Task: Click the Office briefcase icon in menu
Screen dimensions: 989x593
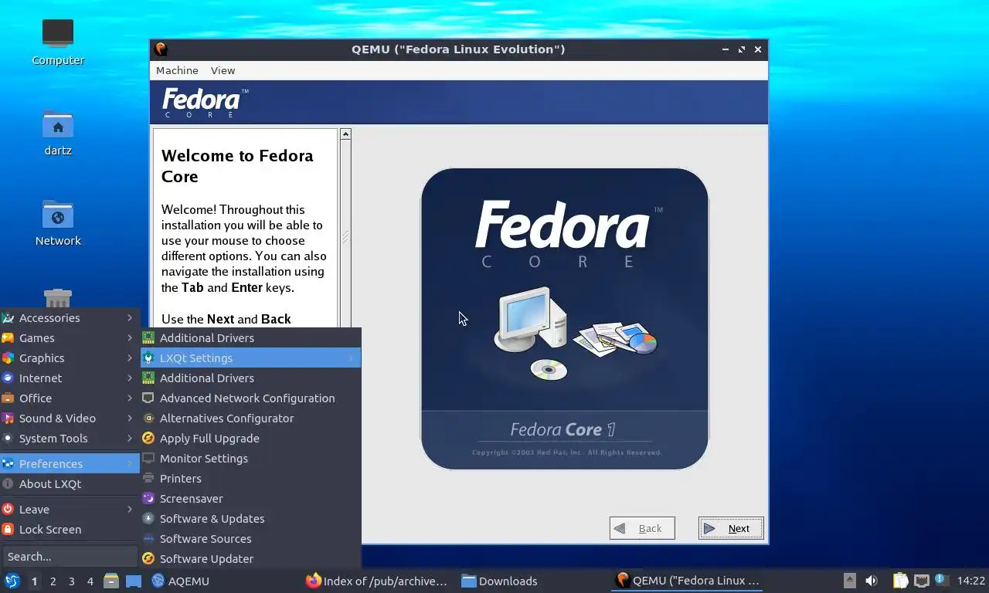Action: [8, 398]
